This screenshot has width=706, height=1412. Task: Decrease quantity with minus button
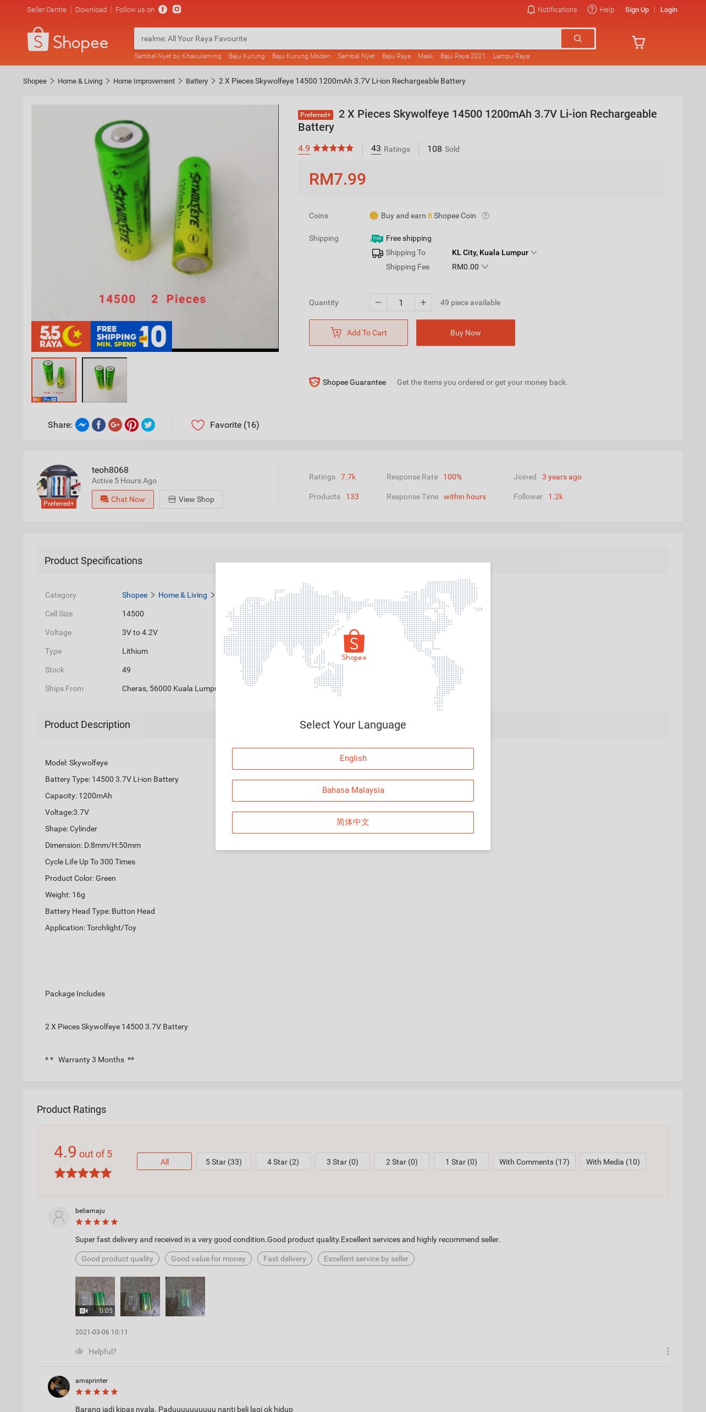378,302
